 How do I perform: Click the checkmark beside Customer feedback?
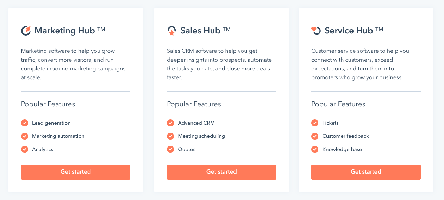tap(315, 136)
